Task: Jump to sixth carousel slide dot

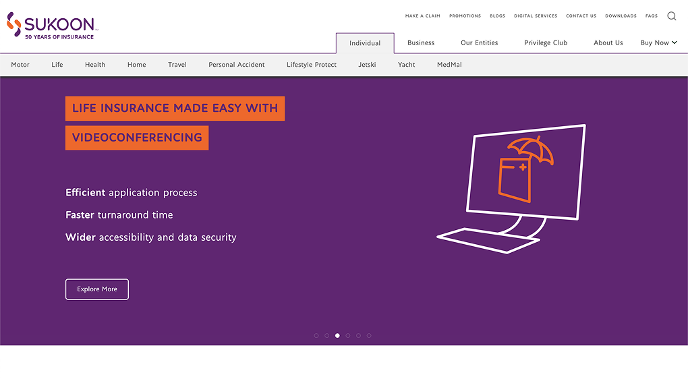Action: tap(369, 336)
